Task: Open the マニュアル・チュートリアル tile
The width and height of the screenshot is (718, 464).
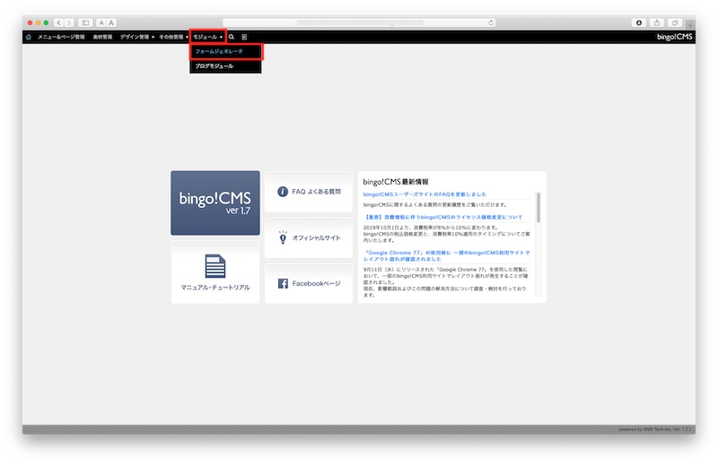Action: 215,272
